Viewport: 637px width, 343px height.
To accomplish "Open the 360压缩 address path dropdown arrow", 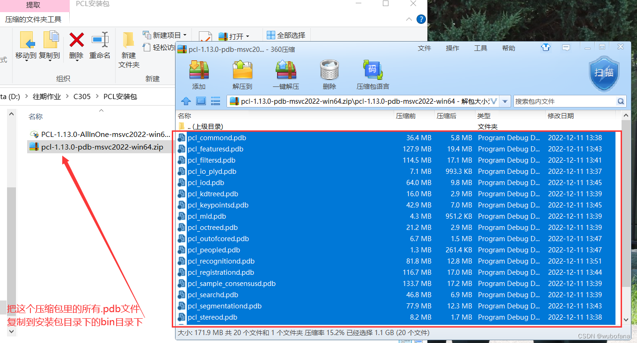I will pos(505,101).
